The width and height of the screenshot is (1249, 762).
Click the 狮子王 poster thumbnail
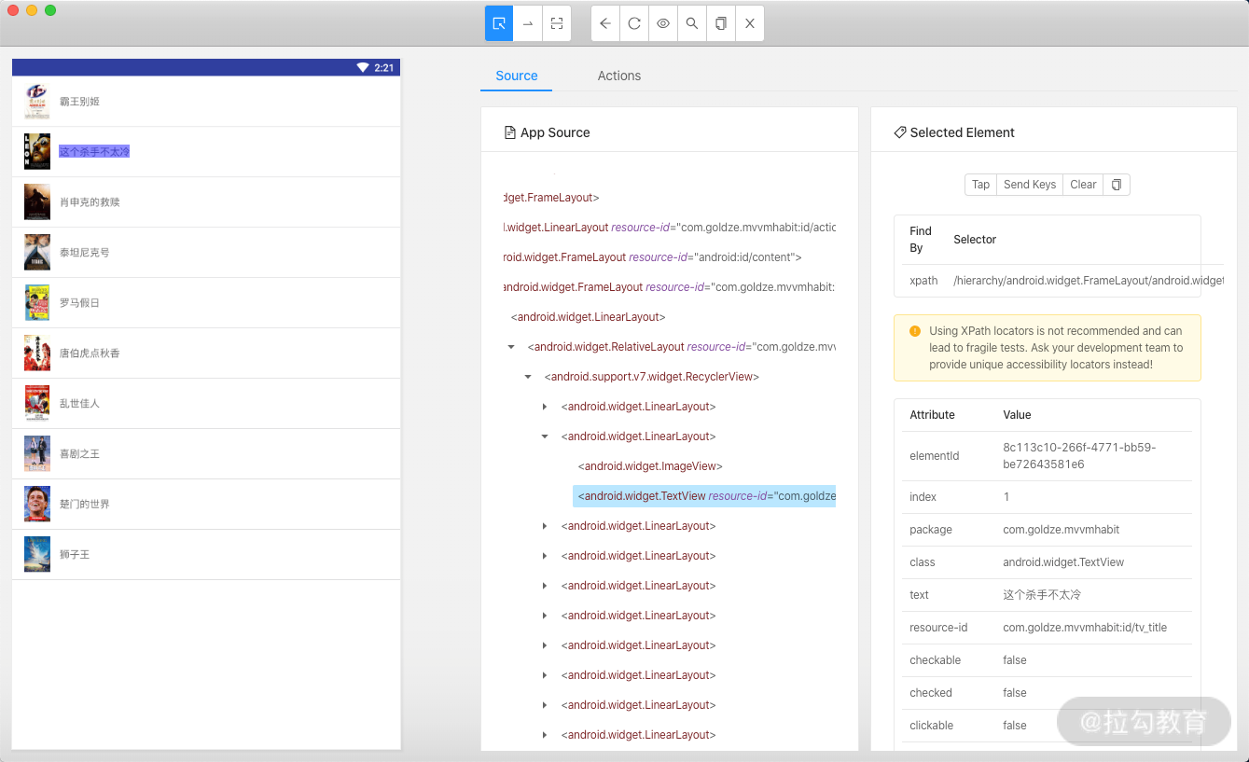pyautogui.click(x=37, y=555)
